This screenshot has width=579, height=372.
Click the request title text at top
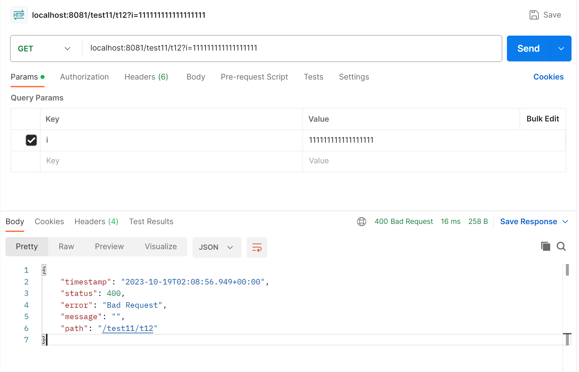(119, 15)
